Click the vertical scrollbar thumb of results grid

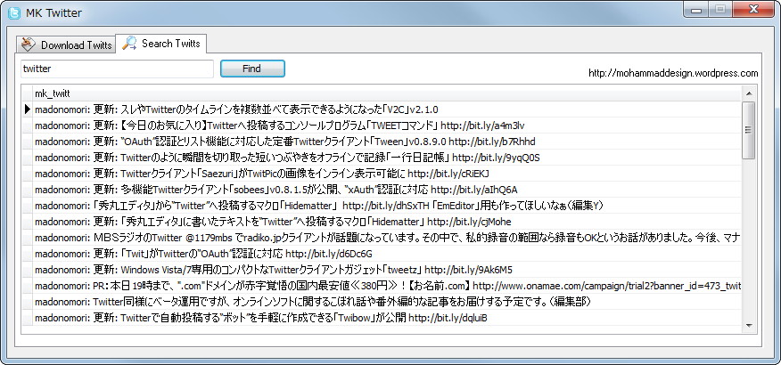(748, 130)
